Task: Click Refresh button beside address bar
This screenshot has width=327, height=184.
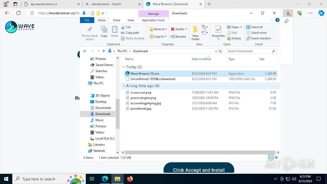Action: click(221, 51)
